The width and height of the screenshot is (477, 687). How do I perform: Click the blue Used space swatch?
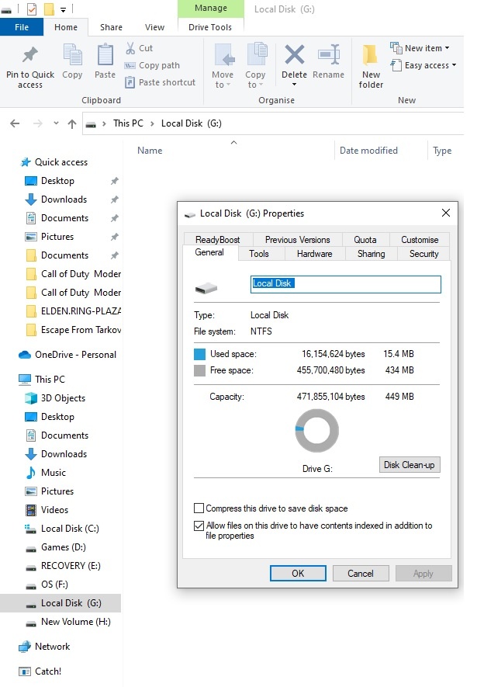tap(199, 354)
